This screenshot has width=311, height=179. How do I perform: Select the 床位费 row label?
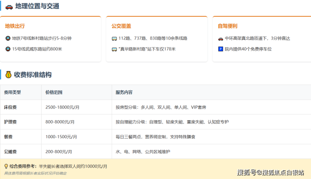tap(11, 107)
